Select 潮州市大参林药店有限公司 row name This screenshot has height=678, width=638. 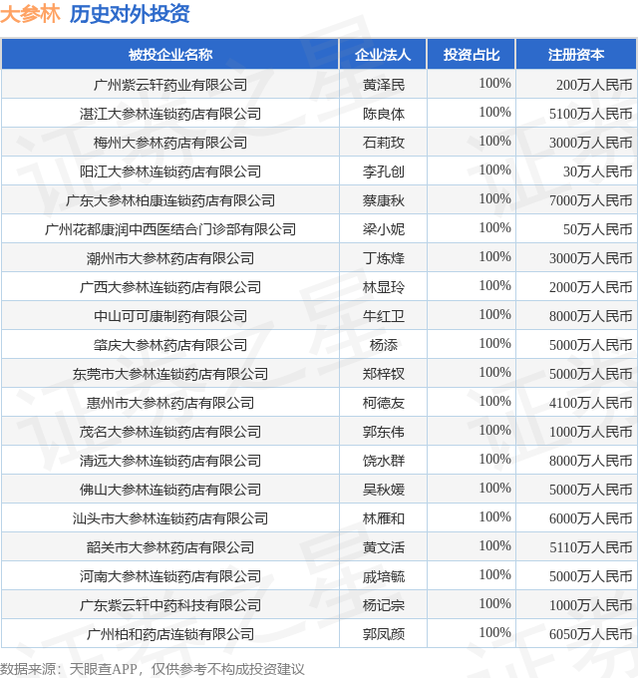click(x=170, y=258)
